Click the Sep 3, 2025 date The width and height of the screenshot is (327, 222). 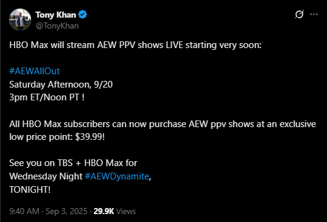[66, 211]
